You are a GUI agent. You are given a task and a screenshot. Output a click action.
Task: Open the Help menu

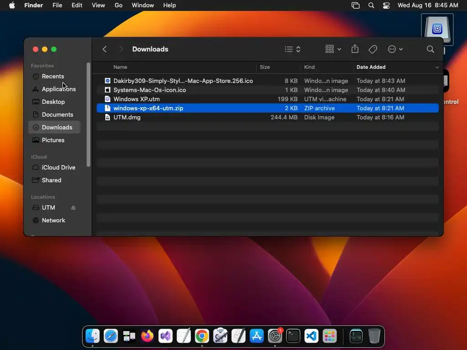point(170,5)
